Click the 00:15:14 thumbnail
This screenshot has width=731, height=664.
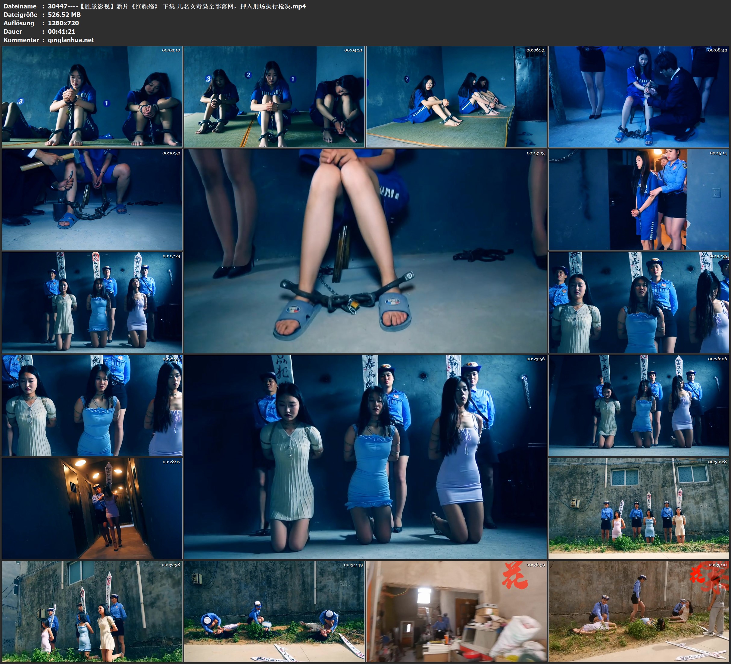pos(639,199)
